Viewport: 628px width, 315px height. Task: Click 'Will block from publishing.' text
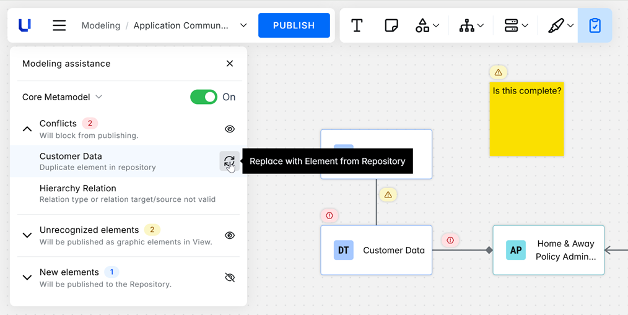[89, 136]
